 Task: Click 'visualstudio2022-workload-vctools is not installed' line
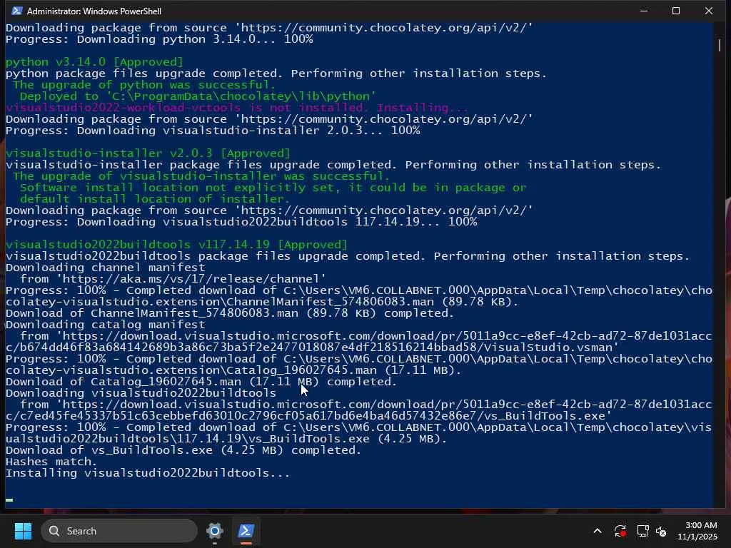tap(237, 108)
